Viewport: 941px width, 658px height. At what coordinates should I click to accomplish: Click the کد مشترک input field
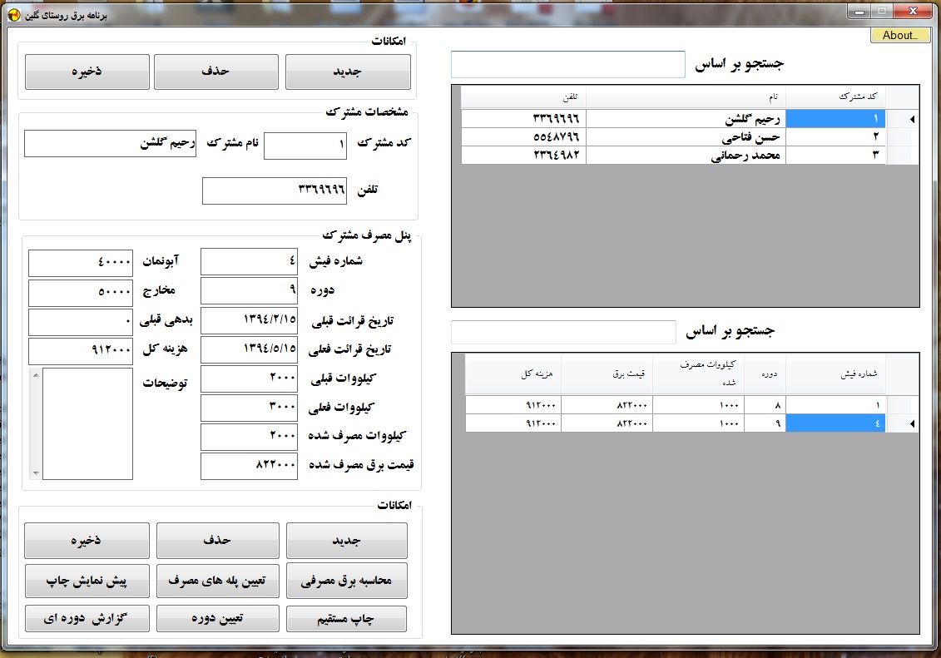(x=305, y=146)
